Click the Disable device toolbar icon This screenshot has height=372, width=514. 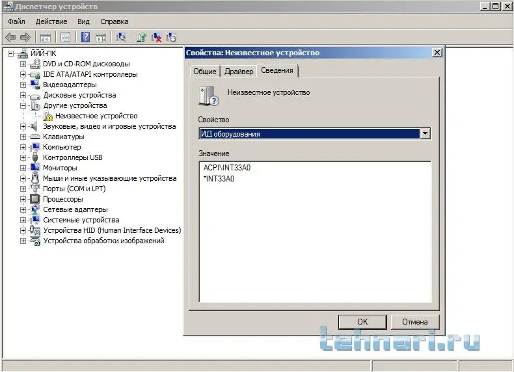coord(172,37)
